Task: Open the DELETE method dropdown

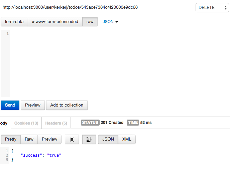Action: (x=212, y=7)
